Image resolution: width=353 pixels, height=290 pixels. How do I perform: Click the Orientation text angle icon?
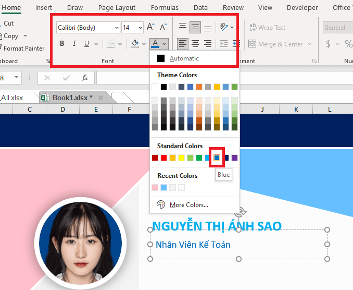pyautogui.click(x=224, y=27)
